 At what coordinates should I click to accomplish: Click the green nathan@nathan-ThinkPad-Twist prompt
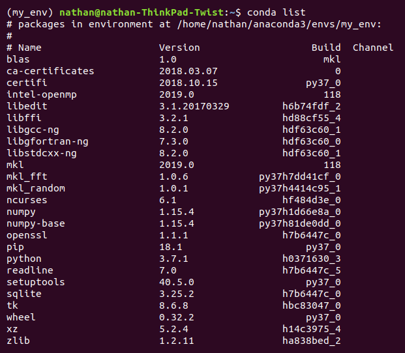(142, 12)
